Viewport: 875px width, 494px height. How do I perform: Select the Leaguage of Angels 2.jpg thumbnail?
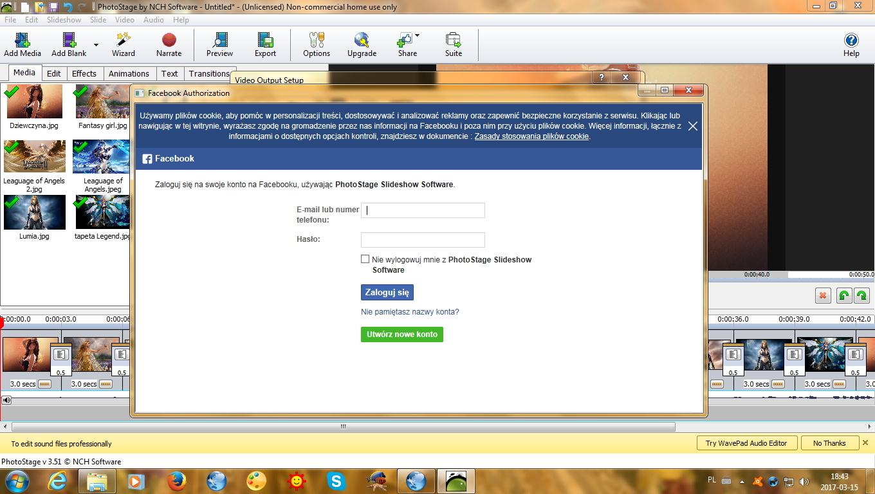click(x=34, y=157)
